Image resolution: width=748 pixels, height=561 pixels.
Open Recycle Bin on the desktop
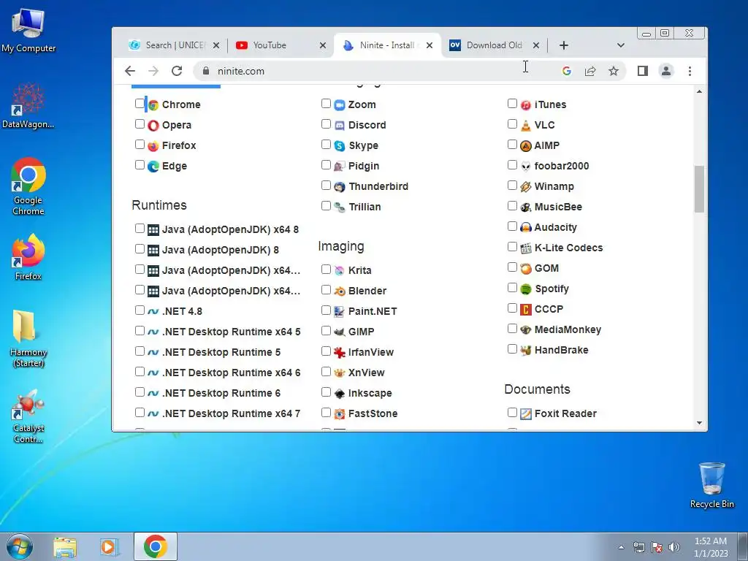coord(711,485)
